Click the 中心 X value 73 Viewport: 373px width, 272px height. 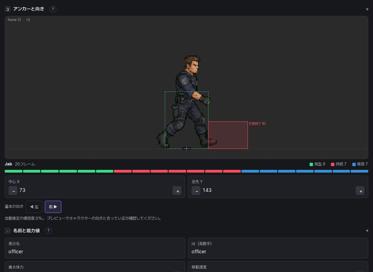23,190
